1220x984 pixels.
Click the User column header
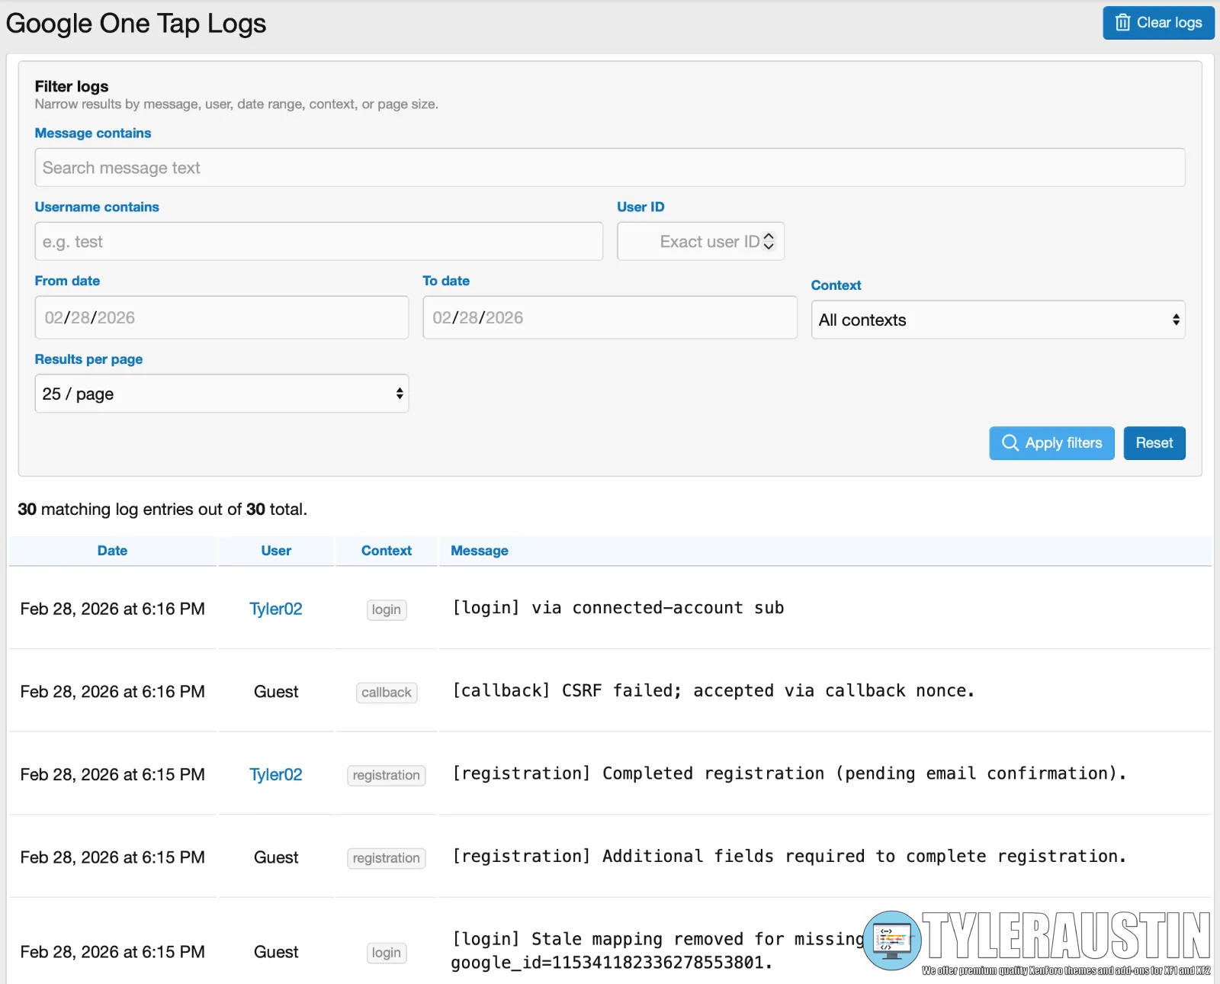(x=276, y=551)
